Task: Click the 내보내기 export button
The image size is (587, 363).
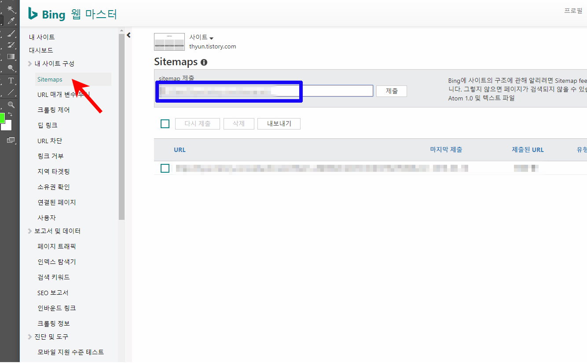Action: (x=279, y=124)
